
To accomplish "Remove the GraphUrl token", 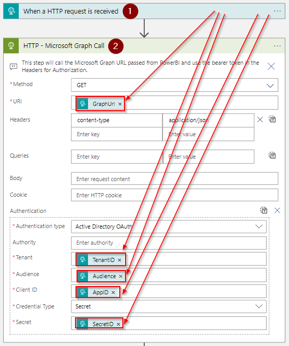I will pos(120,104).
